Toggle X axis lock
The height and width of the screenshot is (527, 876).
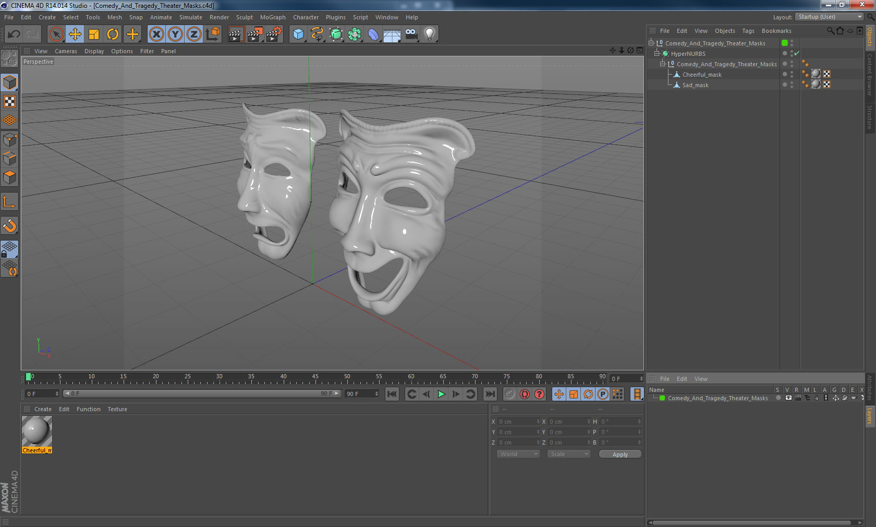pyautogui.click(x=156, y=34)
